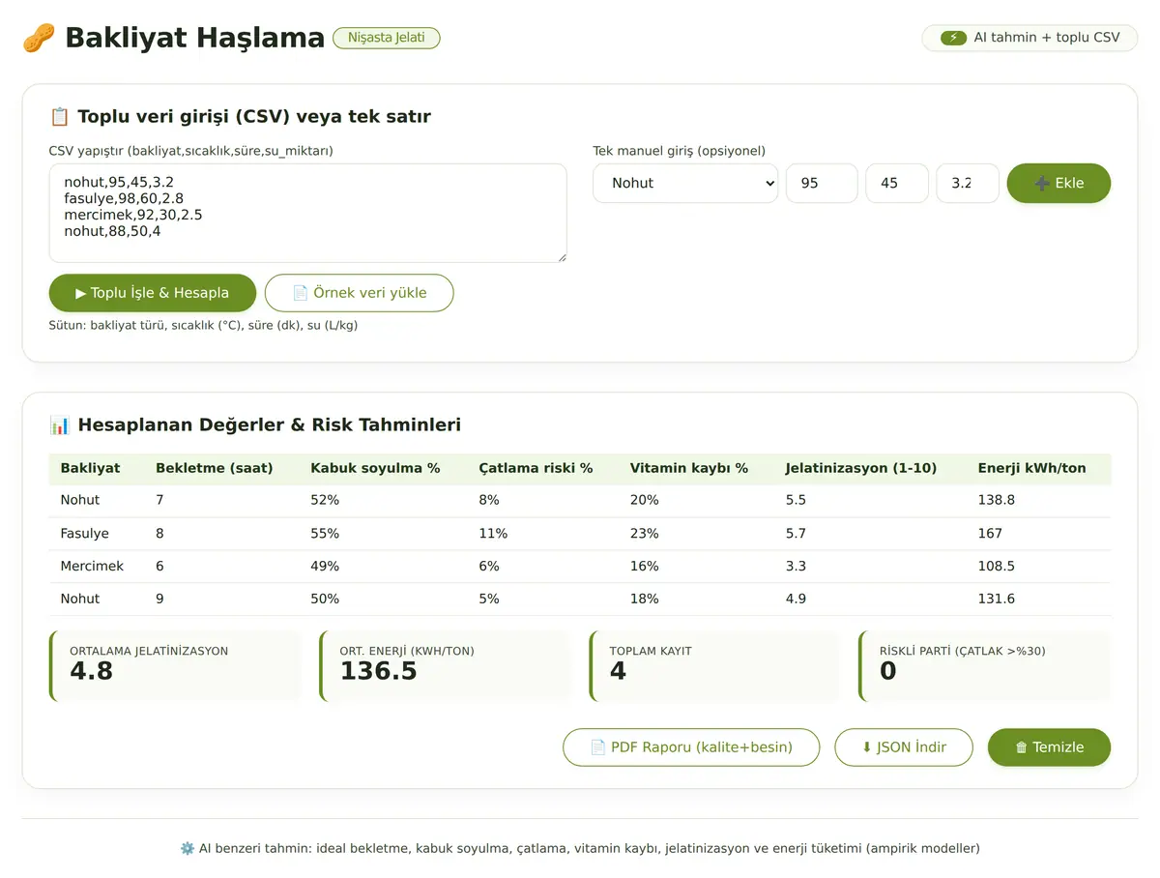Click the lightning bolt icon in AI badge
Image resolution: width=1160 pixels, height=878 pixels.
953,38
